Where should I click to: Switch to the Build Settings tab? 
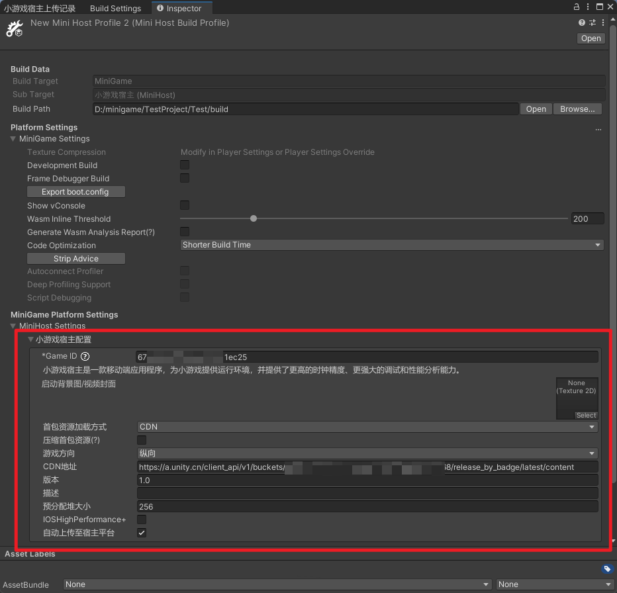click(x=115, y=9)
